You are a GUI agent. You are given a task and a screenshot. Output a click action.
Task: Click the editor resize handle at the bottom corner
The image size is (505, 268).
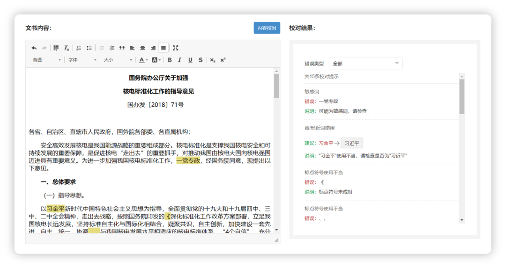276,239
